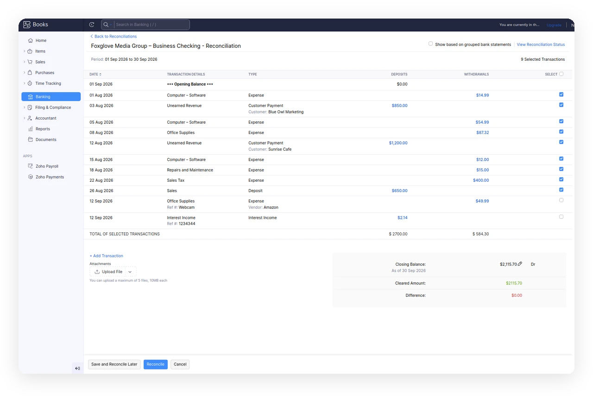This screenshot has width=593, height=396.
Task: Click the Items basket icon
Action: (30, 51)
